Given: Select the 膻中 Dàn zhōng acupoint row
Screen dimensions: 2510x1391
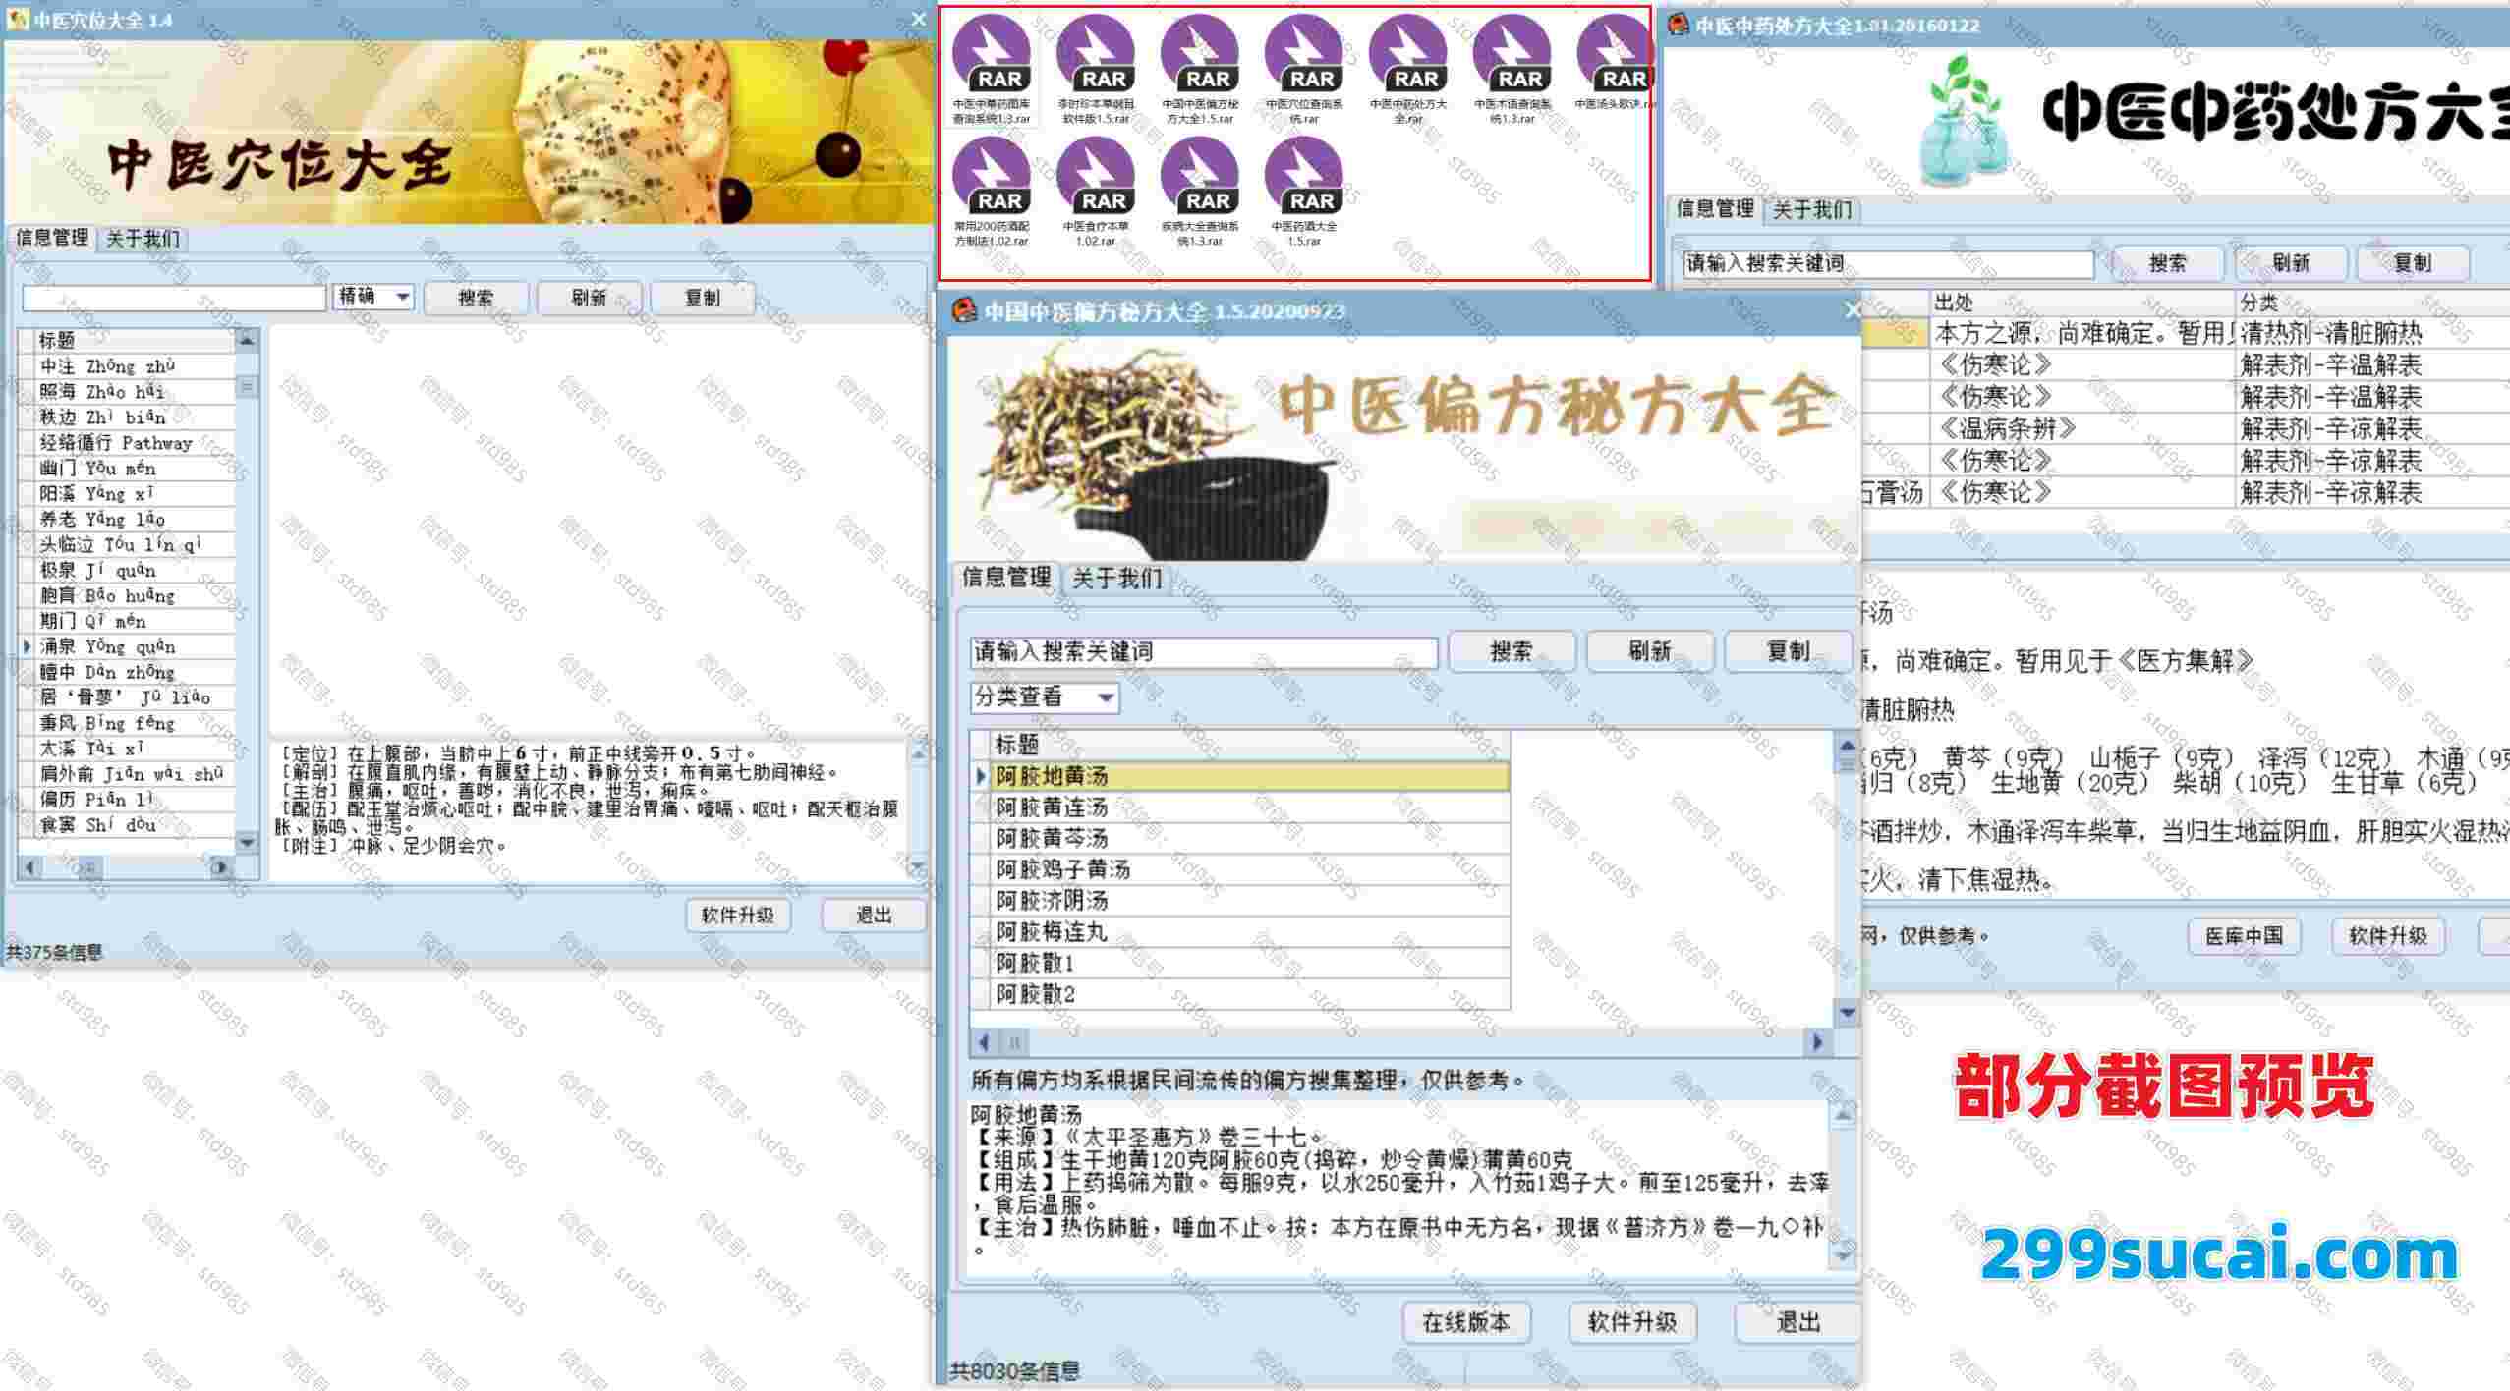Looking at the screenshot, I should [136, 672].
